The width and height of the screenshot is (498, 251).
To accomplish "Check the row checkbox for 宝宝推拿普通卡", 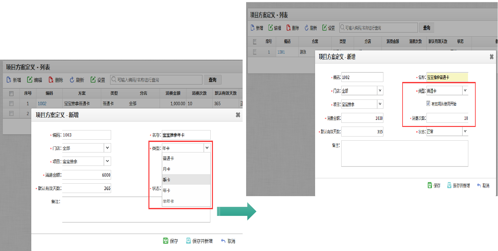I will tap(11, 103).
